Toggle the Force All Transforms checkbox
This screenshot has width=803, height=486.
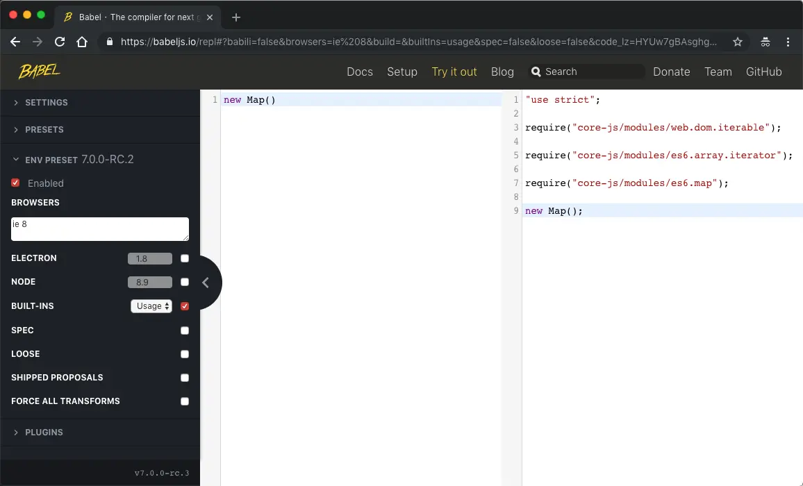185,401
